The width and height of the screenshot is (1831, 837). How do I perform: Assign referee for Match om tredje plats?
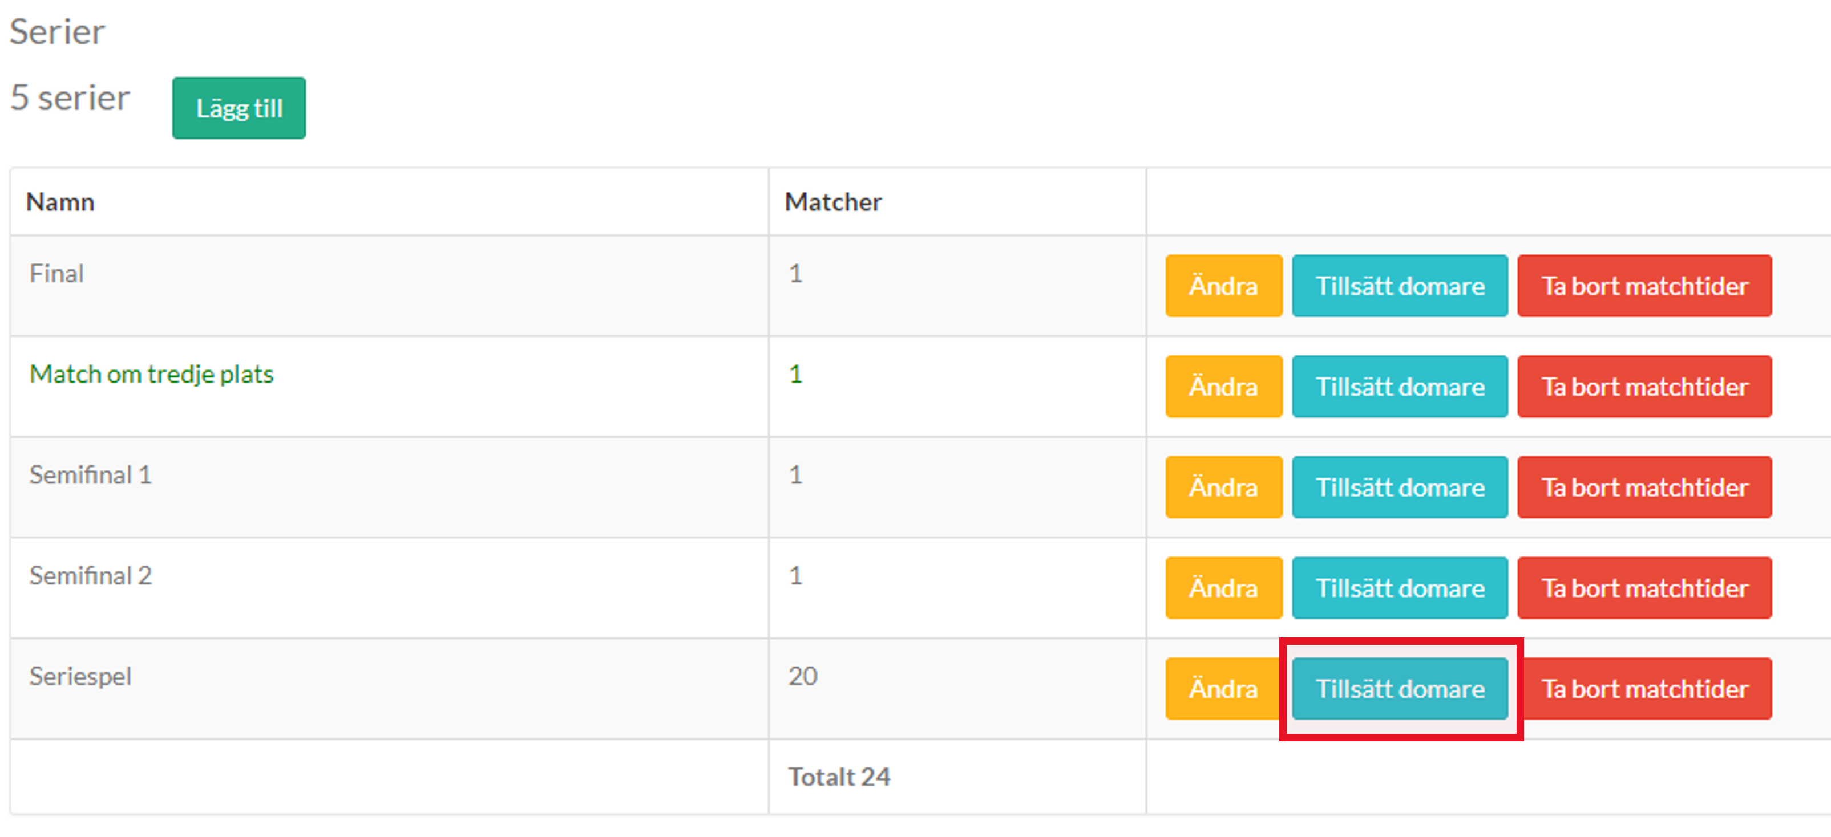tap(1399, 387)
